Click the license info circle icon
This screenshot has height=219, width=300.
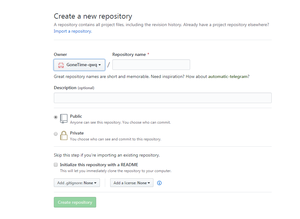[159, 183]
